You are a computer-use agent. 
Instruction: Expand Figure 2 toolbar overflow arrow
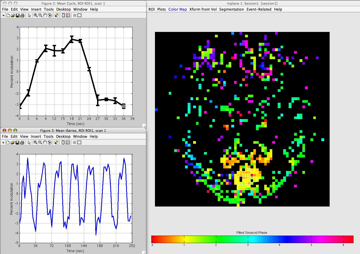(x=3, y=16)
